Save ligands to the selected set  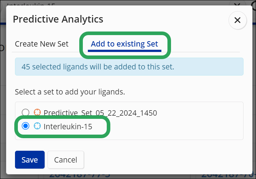(x=30, y=160)
